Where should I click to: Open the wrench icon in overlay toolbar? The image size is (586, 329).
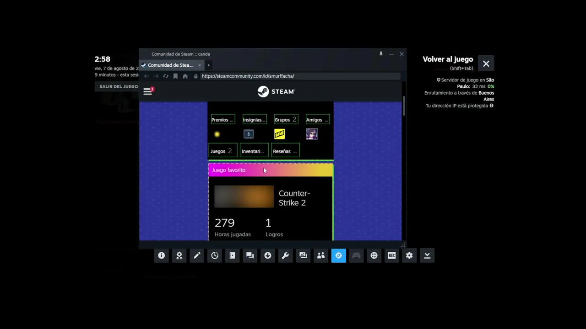[285, 255]
